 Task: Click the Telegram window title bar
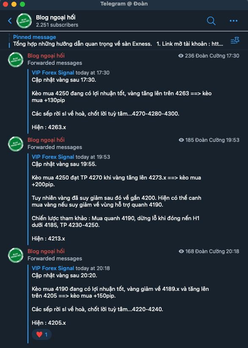click(x=124, y=5)
